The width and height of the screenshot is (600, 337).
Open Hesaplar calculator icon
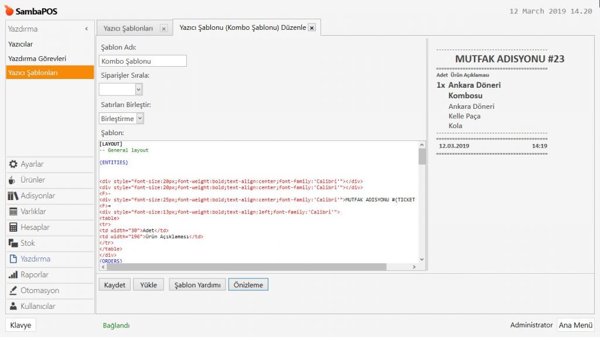coord(13,228)
